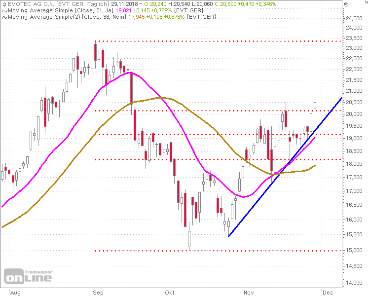Click the candlestick icon beside EVOTEC AG title
This screenshot has height=296, width=368.
pos(4,4)
